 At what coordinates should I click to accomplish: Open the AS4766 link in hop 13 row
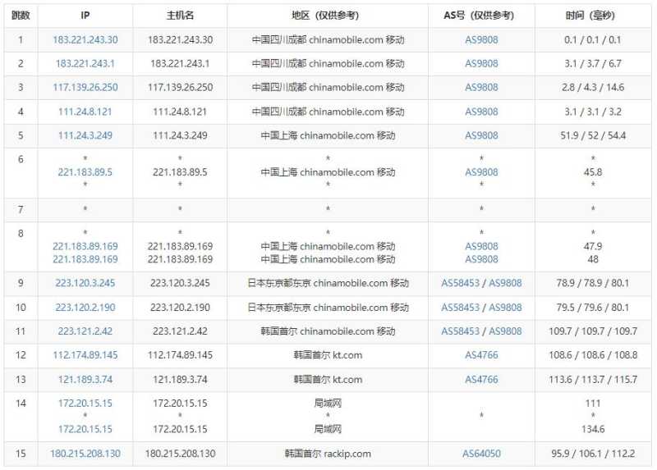(481, 379)
